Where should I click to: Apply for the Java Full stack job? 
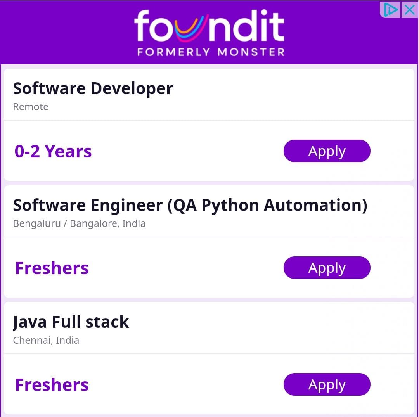click(x=327, y=384)
